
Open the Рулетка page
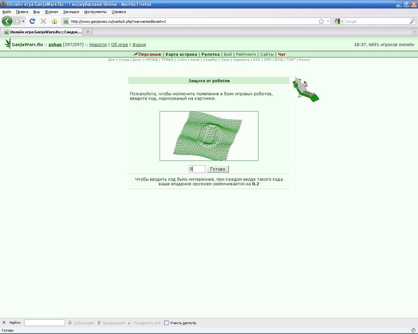pyautogui.click(x=211, y=54)
